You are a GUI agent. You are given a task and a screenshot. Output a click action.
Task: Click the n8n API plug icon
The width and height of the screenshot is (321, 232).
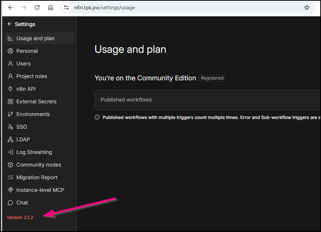coord(10,89)
